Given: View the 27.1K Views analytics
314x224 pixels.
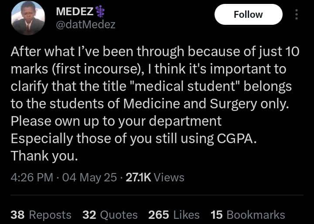Looking at the screenshot, I should point(155,177).
